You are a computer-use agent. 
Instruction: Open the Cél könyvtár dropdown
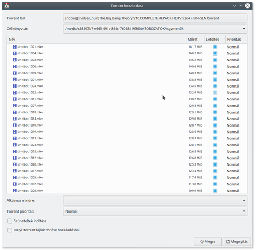coord(155,29)
